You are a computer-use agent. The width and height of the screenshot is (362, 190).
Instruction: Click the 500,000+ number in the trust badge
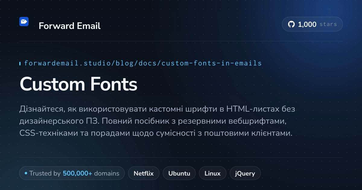pyautogui.click(x=78, y=173)
